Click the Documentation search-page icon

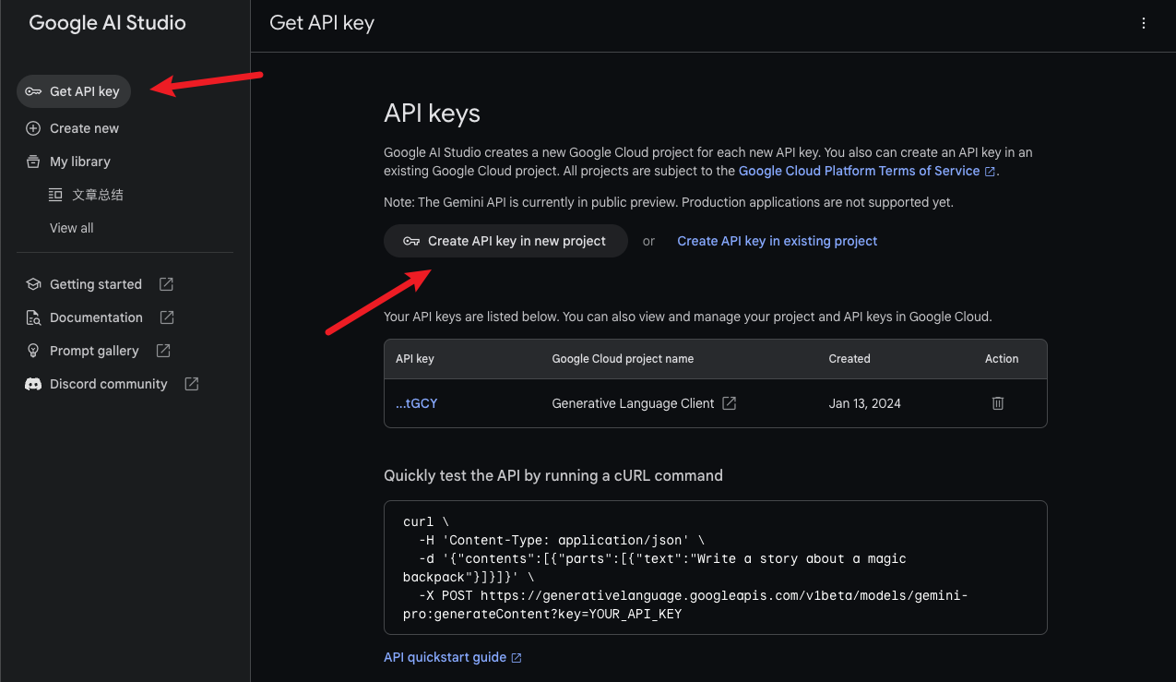(x=33, y=317)
